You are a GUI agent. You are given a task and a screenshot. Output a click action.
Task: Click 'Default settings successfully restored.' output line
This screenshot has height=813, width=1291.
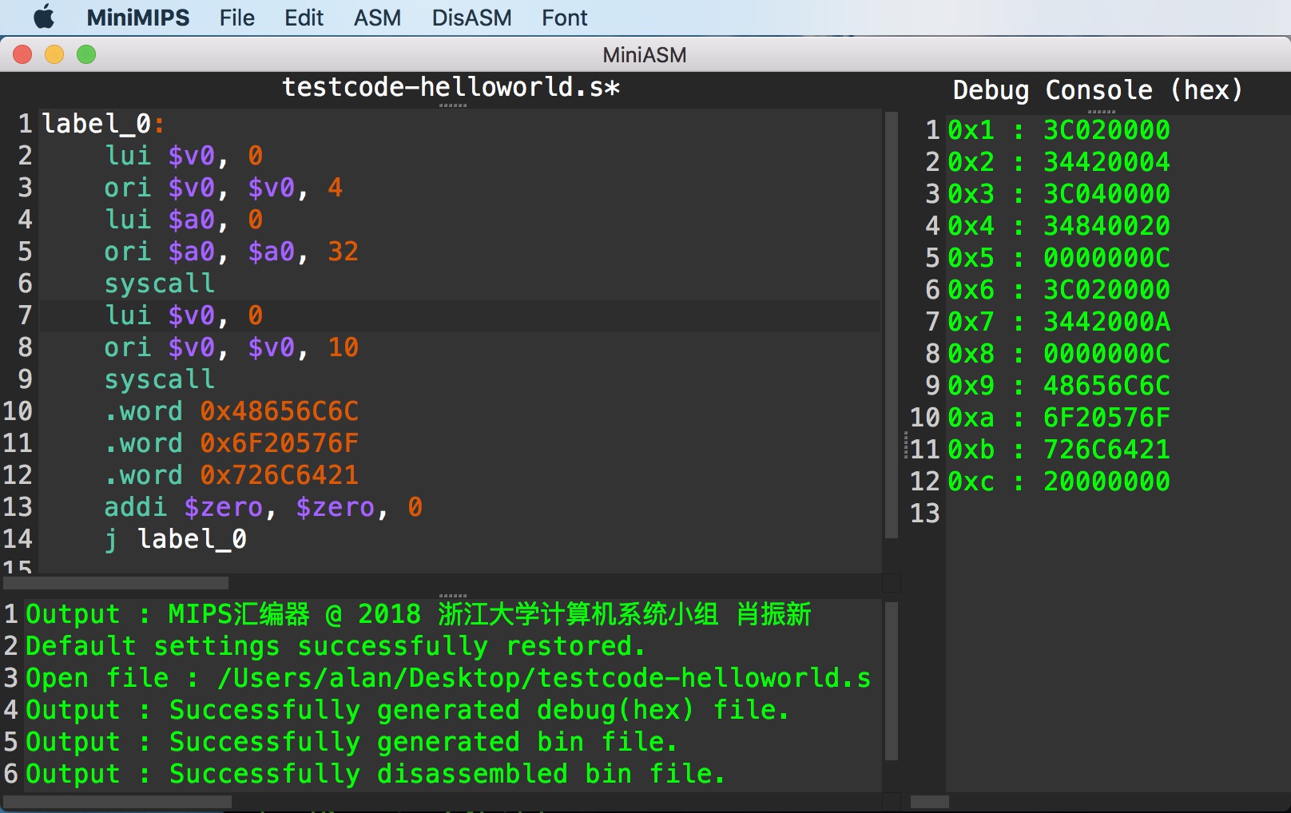[336, 646]
